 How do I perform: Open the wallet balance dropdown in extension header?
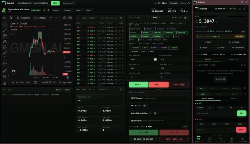(221, 8)
